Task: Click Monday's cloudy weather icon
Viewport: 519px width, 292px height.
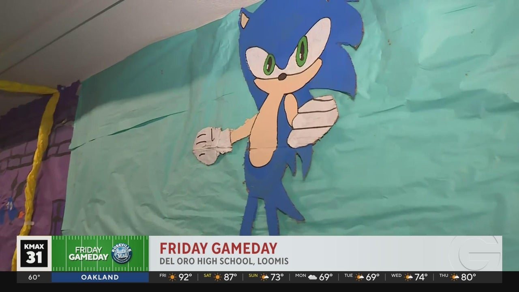Action: click(x=312, y=277)
